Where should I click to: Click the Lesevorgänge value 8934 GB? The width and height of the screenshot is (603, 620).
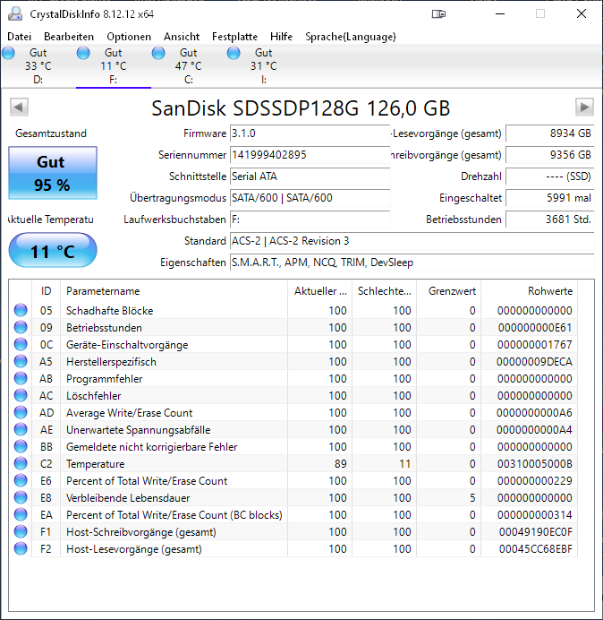click(549, 133)
